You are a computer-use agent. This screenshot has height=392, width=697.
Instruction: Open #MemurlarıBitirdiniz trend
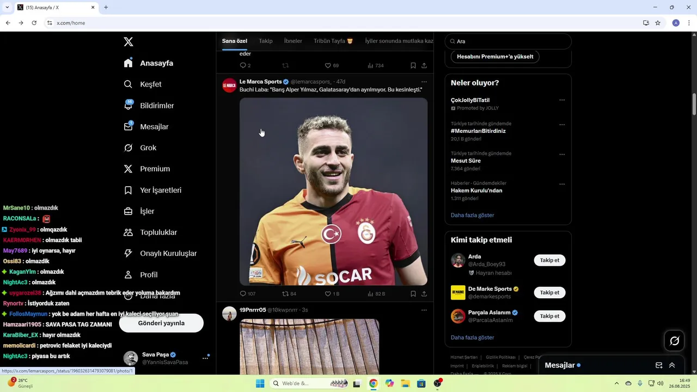[x=478, y=131]
